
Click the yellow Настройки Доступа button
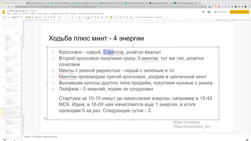tap(240, 12)
